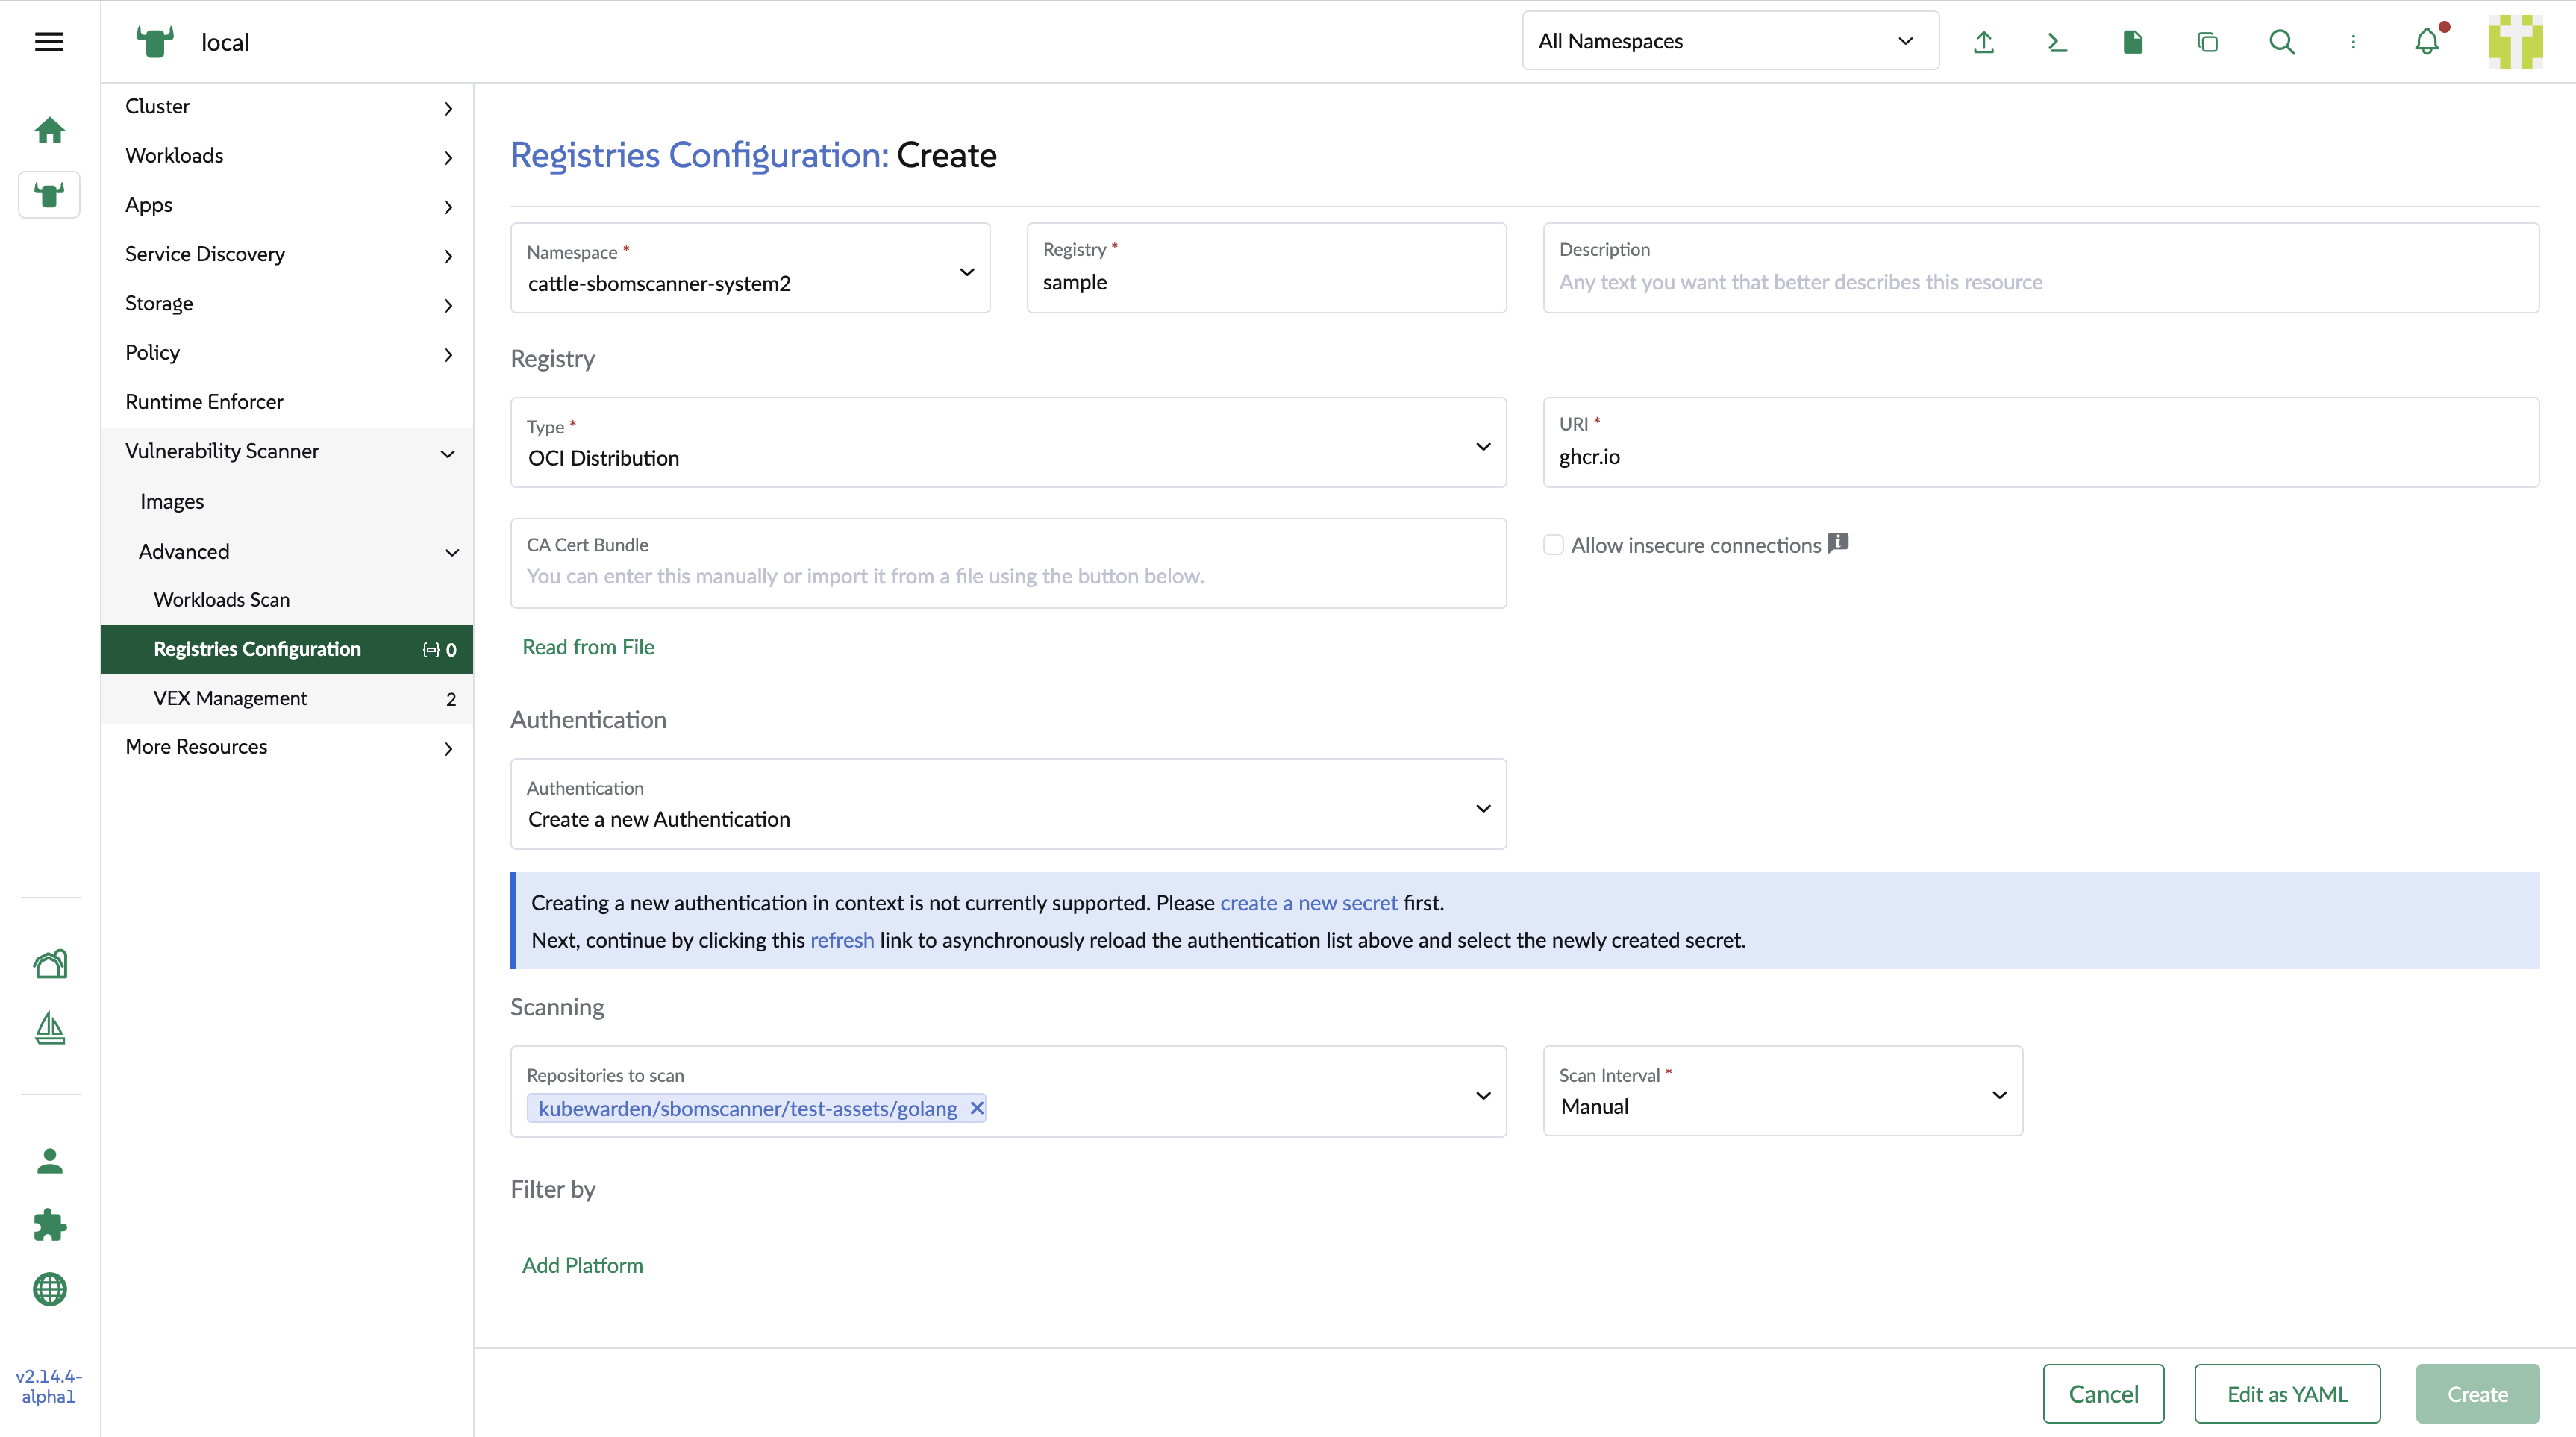Click the refresh link in banner
The height and width of the screenshot is (1437, 2576).
tap(842, 940)
